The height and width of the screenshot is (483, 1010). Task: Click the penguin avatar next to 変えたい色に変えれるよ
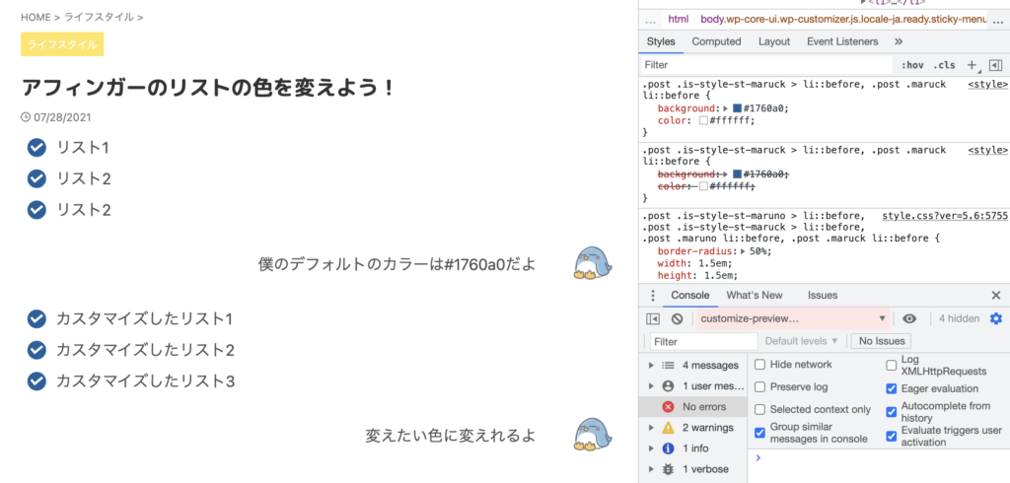(x=592, y=434)
